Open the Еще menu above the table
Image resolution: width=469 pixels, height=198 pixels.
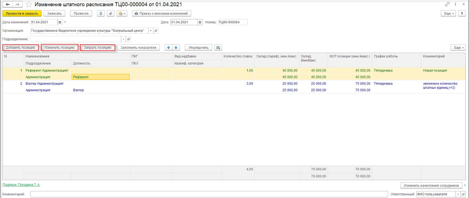pyautogui.click(x=458, y=47)
